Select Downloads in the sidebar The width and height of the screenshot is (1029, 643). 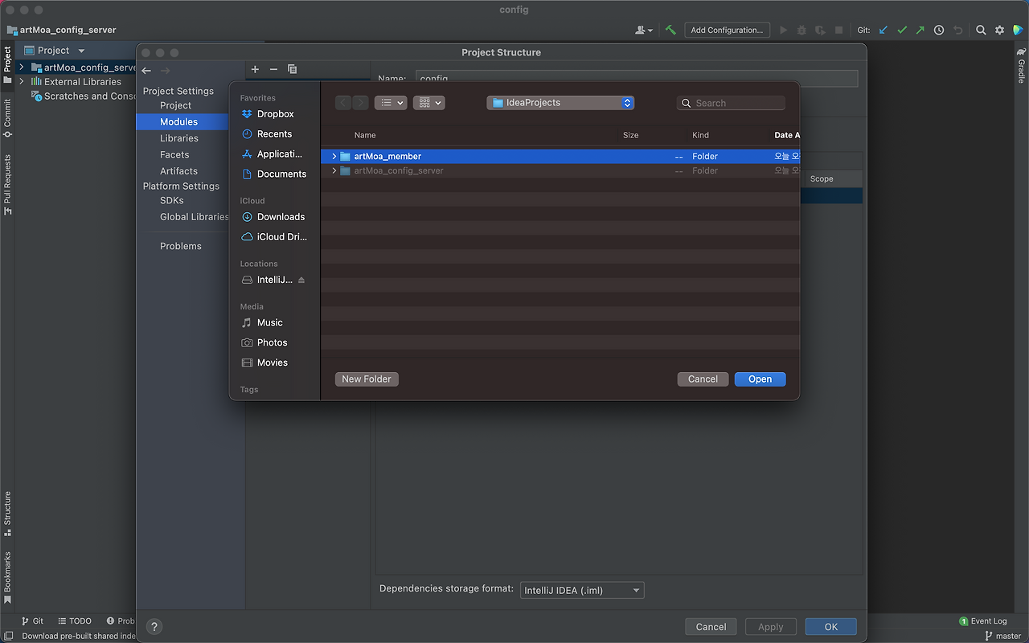(x=281, y=217)
